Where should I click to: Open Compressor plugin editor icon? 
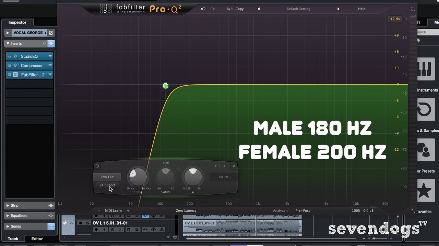15,66
